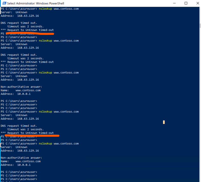Viewport: 201px width, 182px height.
Task: Click the first 'DNS request timed out.' line
Action: [x=19, y=23]
